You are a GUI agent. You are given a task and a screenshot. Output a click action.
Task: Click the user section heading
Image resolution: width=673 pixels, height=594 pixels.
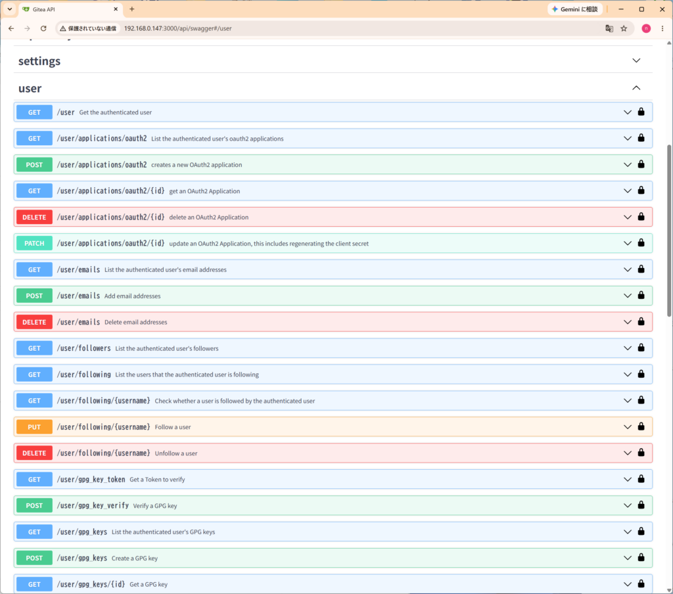pyautogui.click(x=30, y=89)
